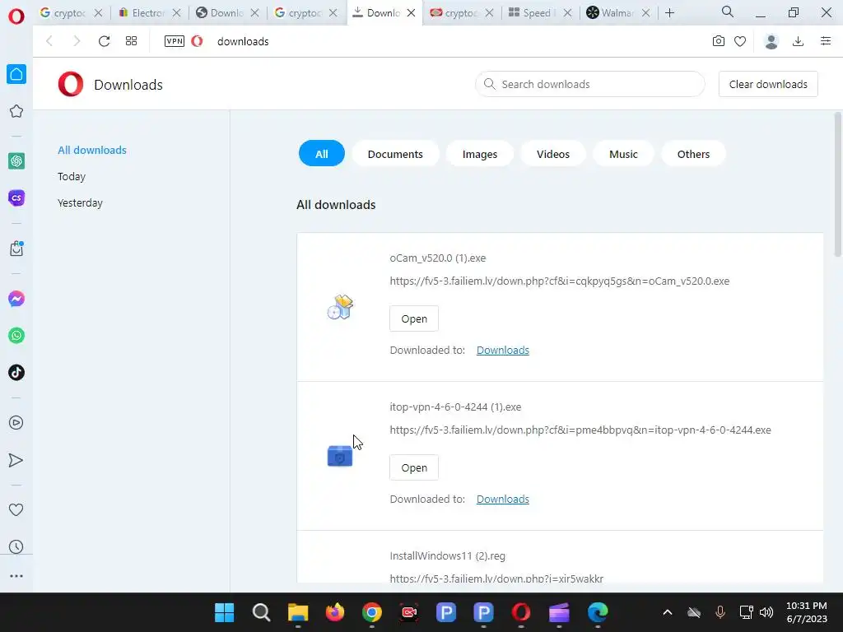The height and width of the screenshot is (632, 843).
Task: Open the Opera main menu logo
Action: [16, 16]
